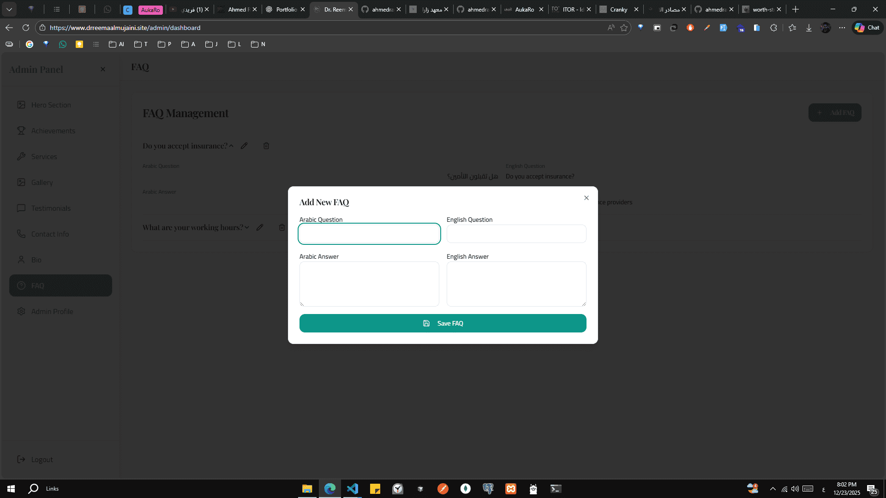886x498 pixels.
Task: Open Achievements in admin sidebar
Action: click(60, 131)
